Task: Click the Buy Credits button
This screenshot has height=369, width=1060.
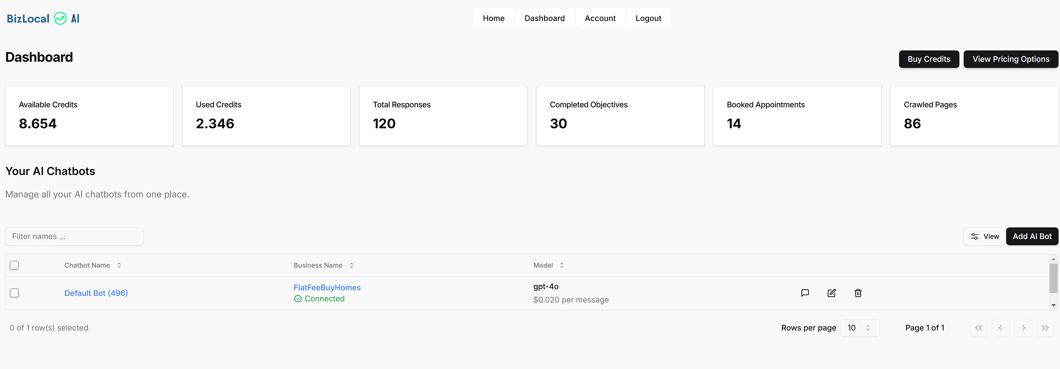Action: point(929,59)
